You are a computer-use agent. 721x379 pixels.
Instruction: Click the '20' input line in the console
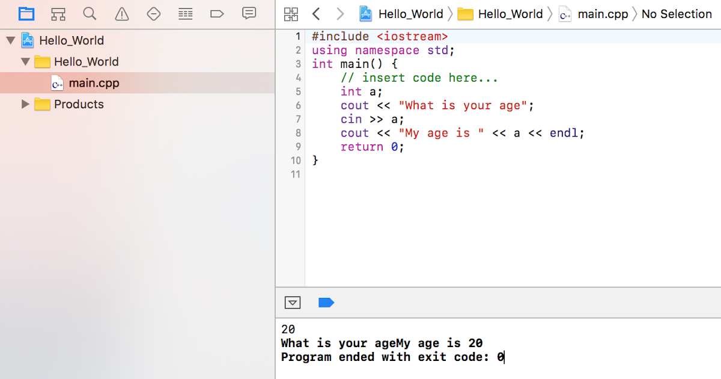click(288, 330)
